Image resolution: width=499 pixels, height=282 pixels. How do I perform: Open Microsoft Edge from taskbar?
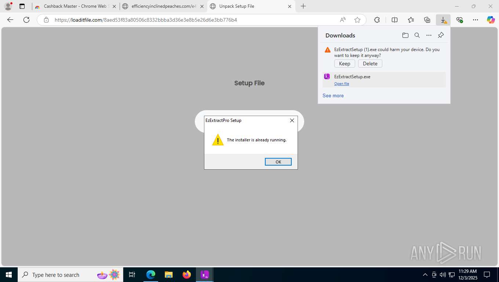[x=151, y=275]
